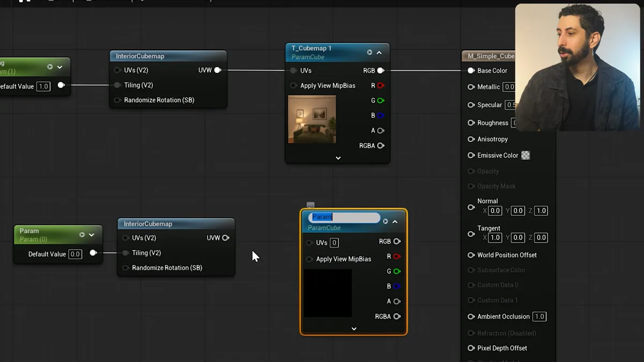Screen dimensions: 644x362
Task: Expand bottom chevron of selected ParamCube node
Action: coord(354,329)
